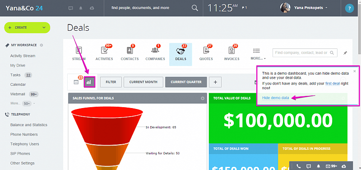Viewport: 361px width, 170px height.
Task: Expand the Create button dropdown
Action: (44, 28)
